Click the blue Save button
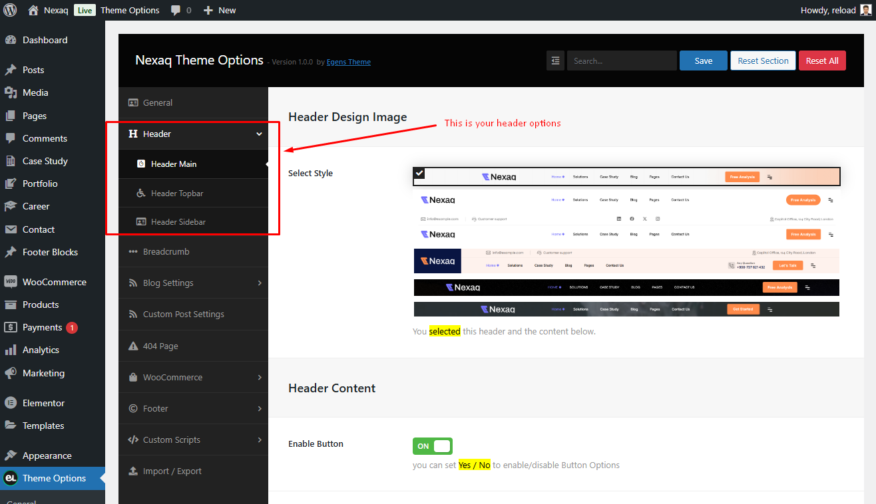The height and width of the screenshot is (504, 876). [x=704, y=61]
